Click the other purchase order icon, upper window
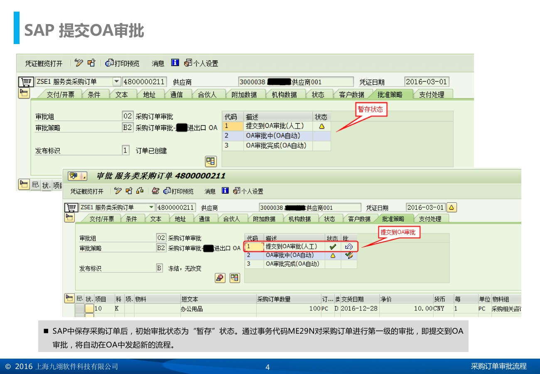Screen dimensions: 540x374 pyautogui.click(x=91, y=63)
